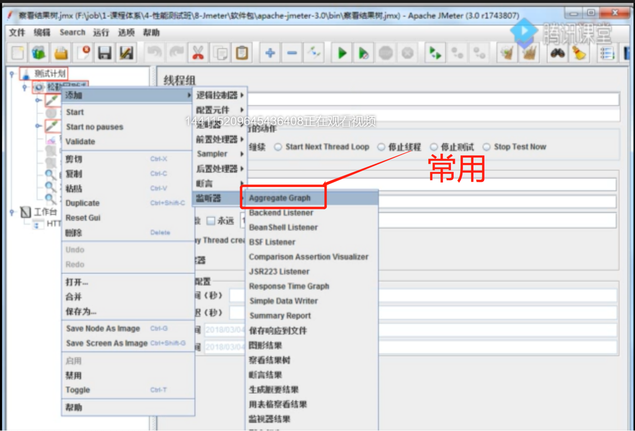
Task: Click the Open file toolbar icon
Action: [x=61, y=53]
